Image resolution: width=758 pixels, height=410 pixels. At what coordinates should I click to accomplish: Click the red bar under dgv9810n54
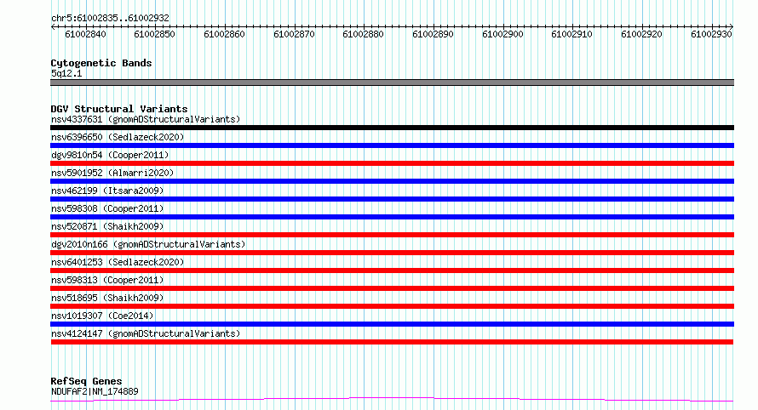(392, 163)
